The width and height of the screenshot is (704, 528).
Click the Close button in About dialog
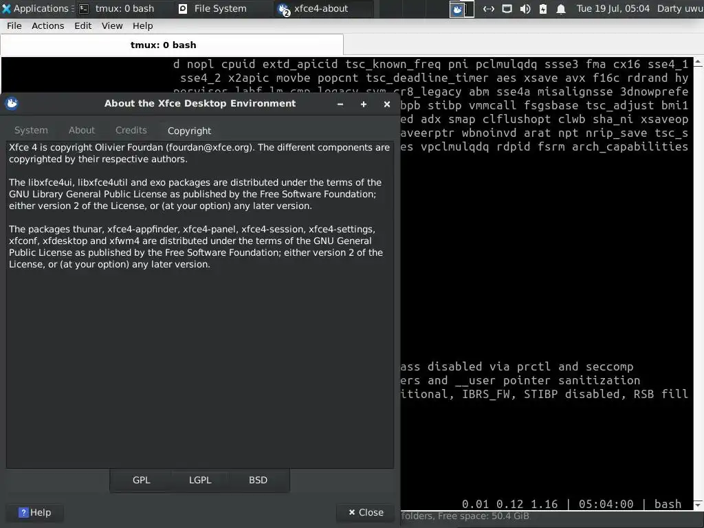[x=366, y=512]
